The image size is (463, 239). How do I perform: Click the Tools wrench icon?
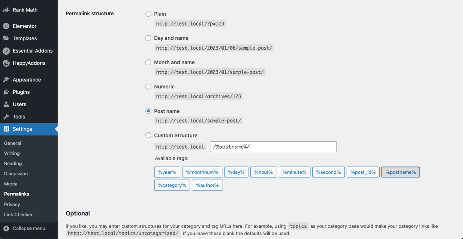tap(6, 116)
